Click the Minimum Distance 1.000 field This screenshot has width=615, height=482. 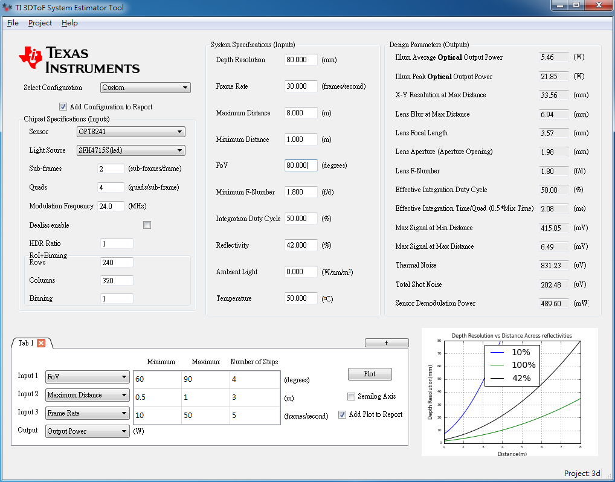tap(301, 140)
